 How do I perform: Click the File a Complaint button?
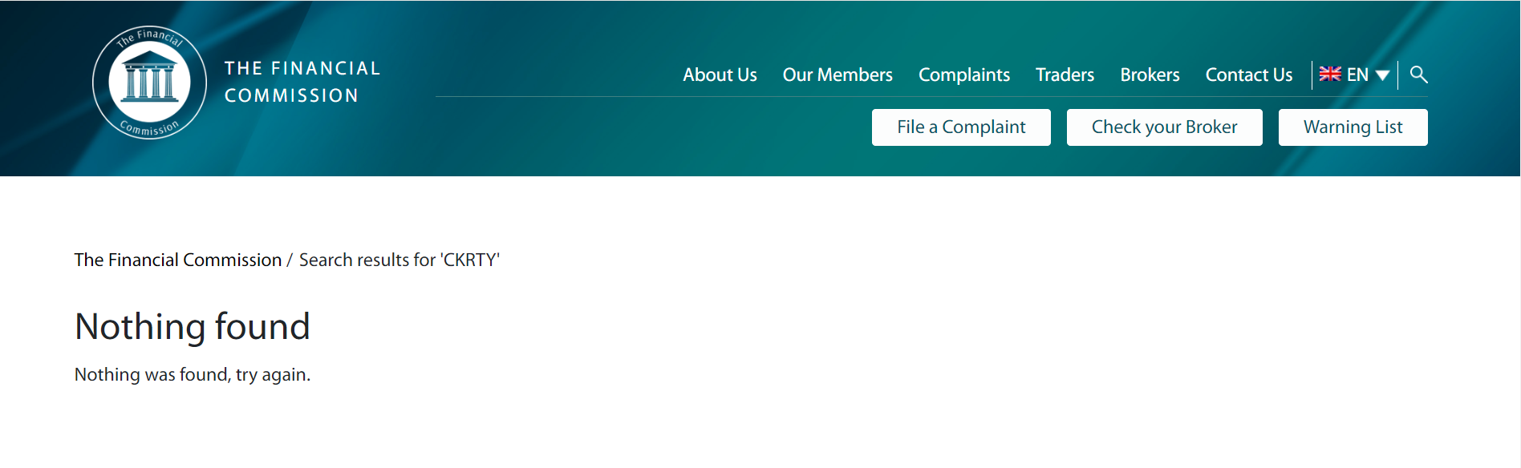[x=961, y=127]
